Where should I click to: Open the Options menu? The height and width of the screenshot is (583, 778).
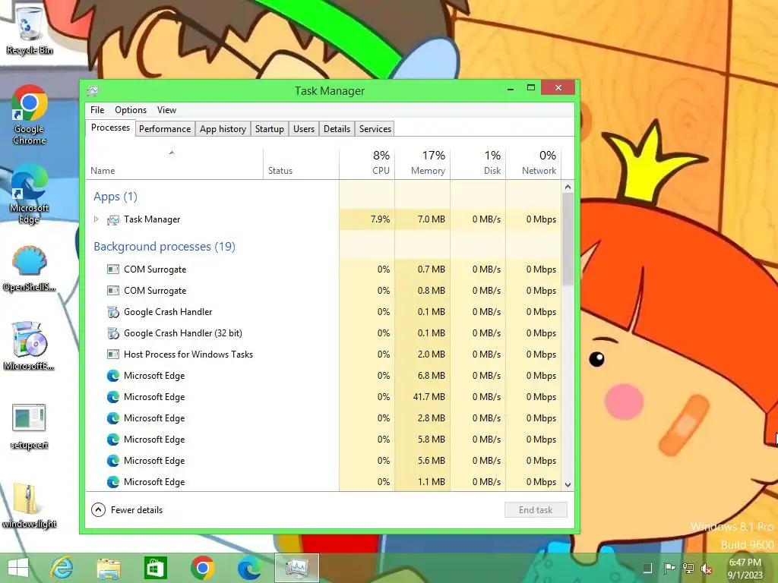tap(131, 110)
